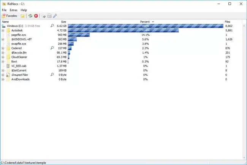
Task: Click the open folder icon in toolbar
Action: (23, 16)
